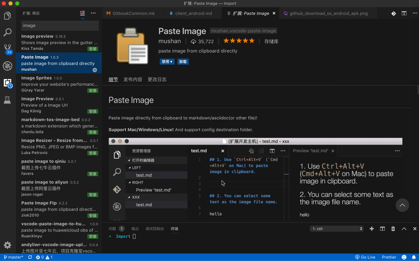Click the notification bell in status bar
The width and height of the screenshot is (419, 261).
click(x=414, y=257)
